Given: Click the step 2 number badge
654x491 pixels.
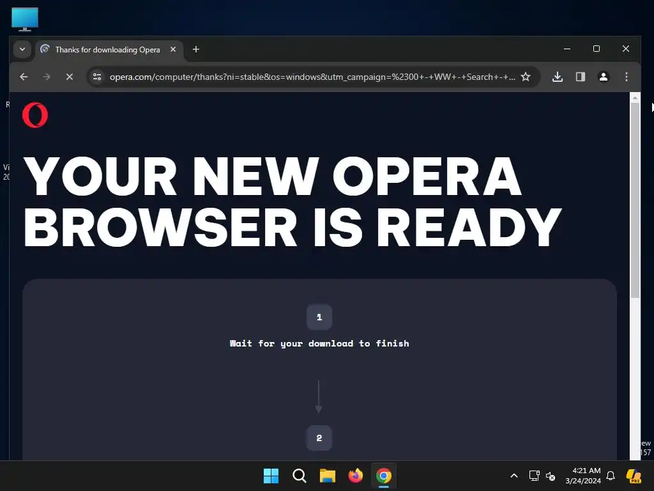Looking at the screenshot, I should [x=319, y=438].
